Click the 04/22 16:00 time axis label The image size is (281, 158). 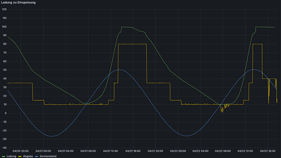268,151
